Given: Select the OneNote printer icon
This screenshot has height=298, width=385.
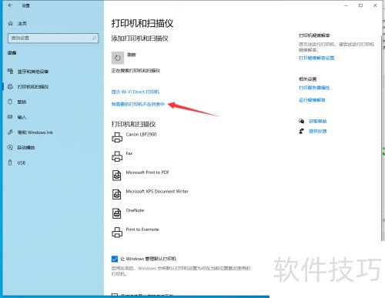Looking at the screenshot, I should 117,213.
